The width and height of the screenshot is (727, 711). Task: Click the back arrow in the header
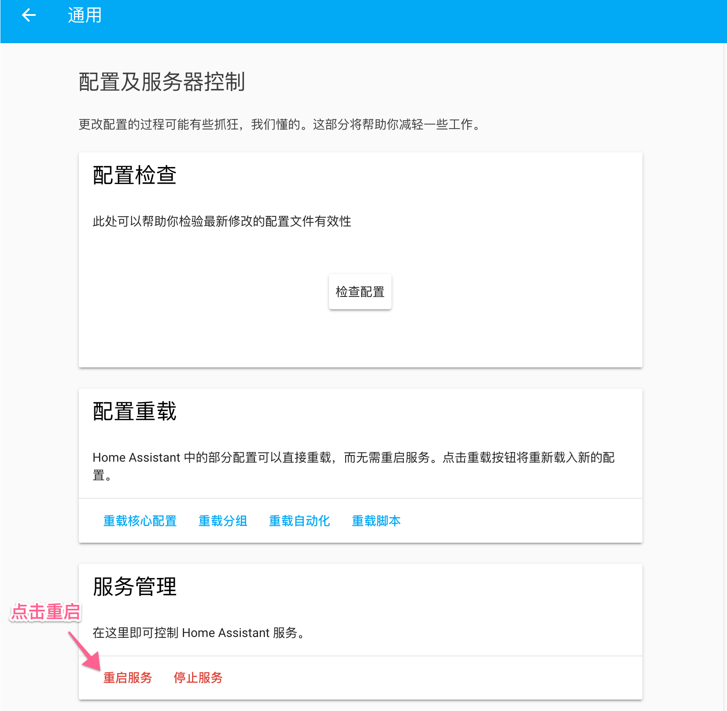(29, 15)
